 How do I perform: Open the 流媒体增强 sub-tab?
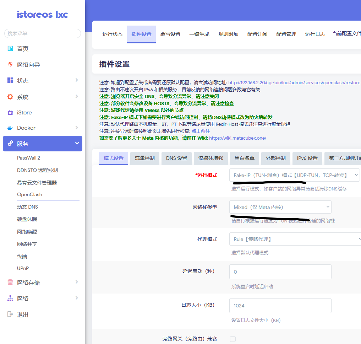point(211,158)
